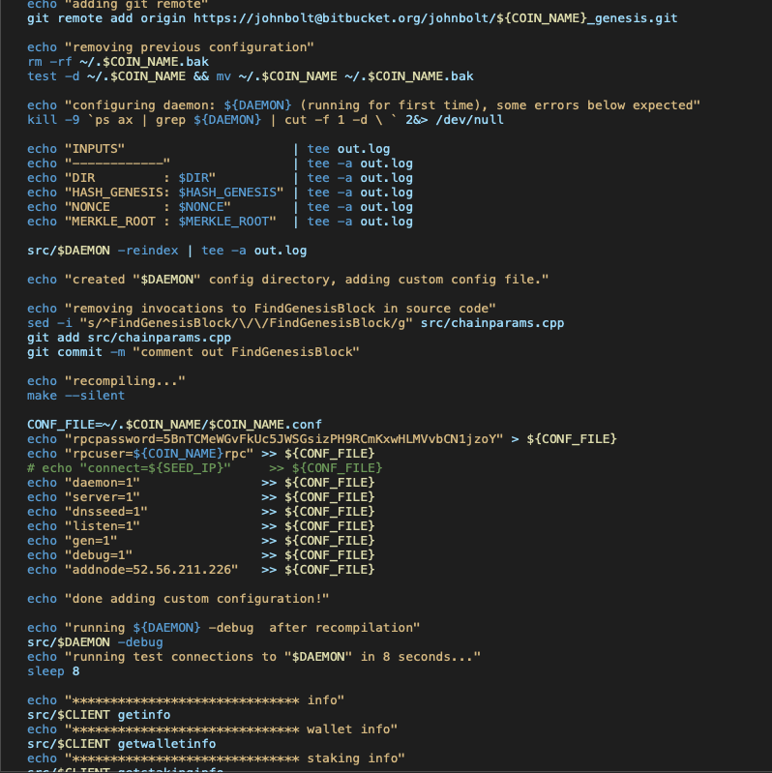Click the echo "DIR : $DIR" line
772x773 pixels.
(220, 178)
